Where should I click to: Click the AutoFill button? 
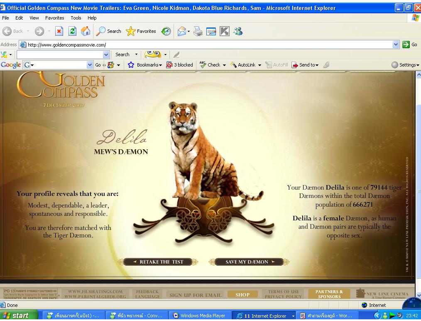click(x=277, y=65)
